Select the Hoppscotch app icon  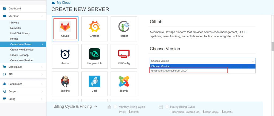(x=94, y=54)
